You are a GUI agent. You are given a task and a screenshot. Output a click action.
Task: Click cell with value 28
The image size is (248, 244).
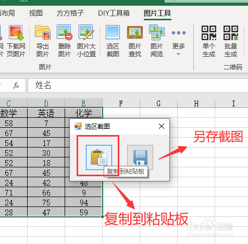pos(14,212)
